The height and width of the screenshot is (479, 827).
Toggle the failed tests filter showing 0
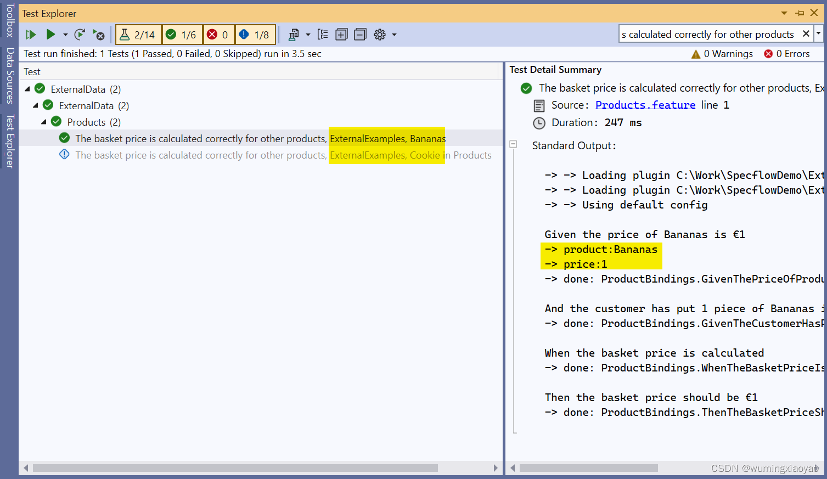218,35
